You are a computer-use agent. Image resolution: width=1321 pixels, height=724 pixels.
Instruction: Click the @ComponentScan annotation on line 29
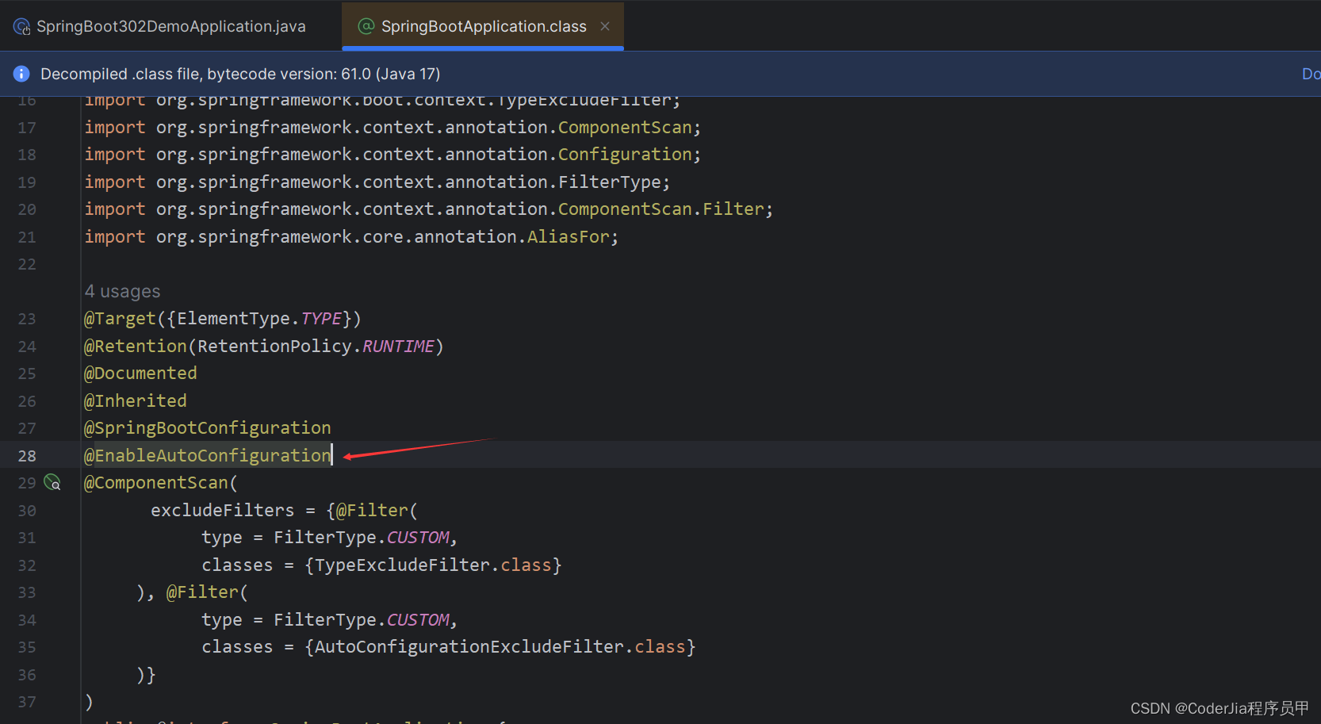pyautogui.click(x=156, y=483)
